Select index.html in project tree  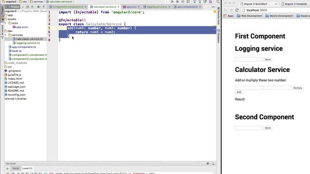[13, 79]
